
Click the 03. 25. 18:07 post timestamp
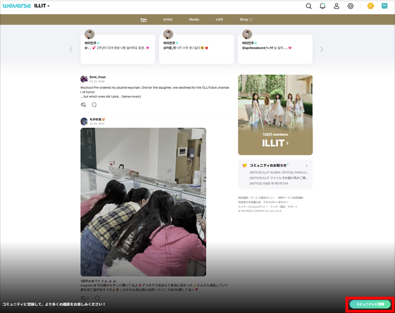click(x=97, y=124)
